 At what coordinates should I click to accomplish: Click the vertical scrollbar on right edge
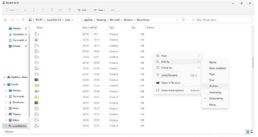tap(253, 63)
